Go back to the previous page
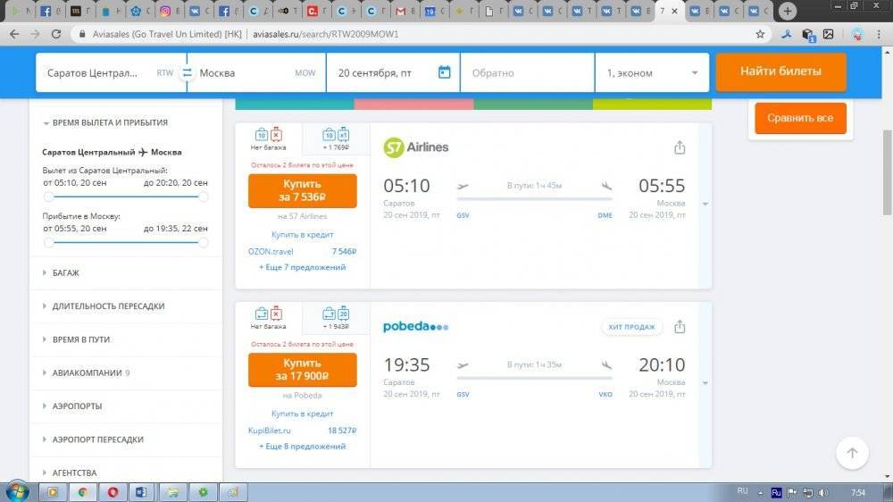 (x=15, y=34)
